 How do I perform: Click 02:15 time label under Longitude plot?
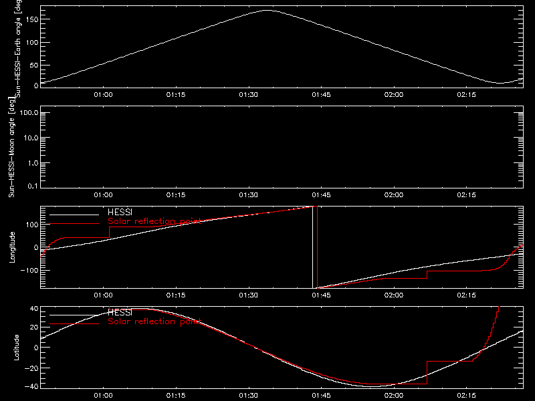(466, 295)
